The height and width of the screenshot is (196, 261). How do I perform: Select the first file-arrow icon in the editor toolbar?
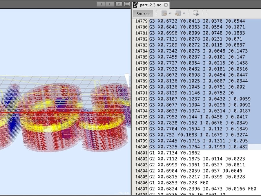164,13
